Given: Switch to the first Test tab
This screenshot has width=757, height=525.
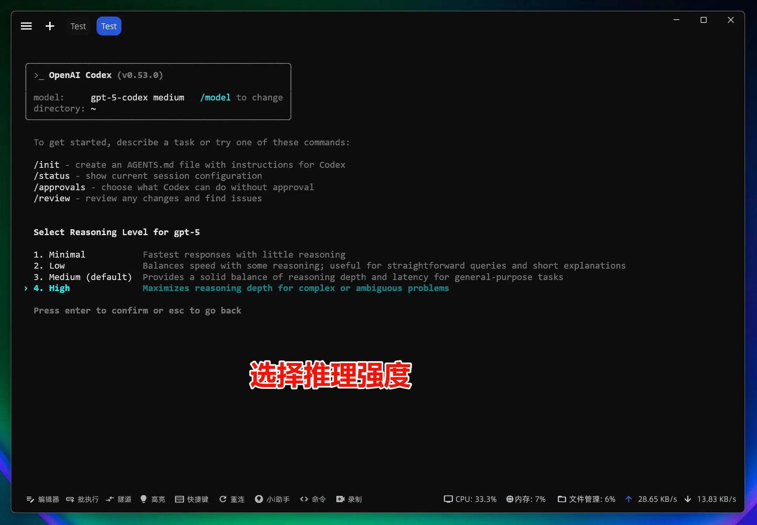Looking at the screenshot, I should (x=78, y=26).
